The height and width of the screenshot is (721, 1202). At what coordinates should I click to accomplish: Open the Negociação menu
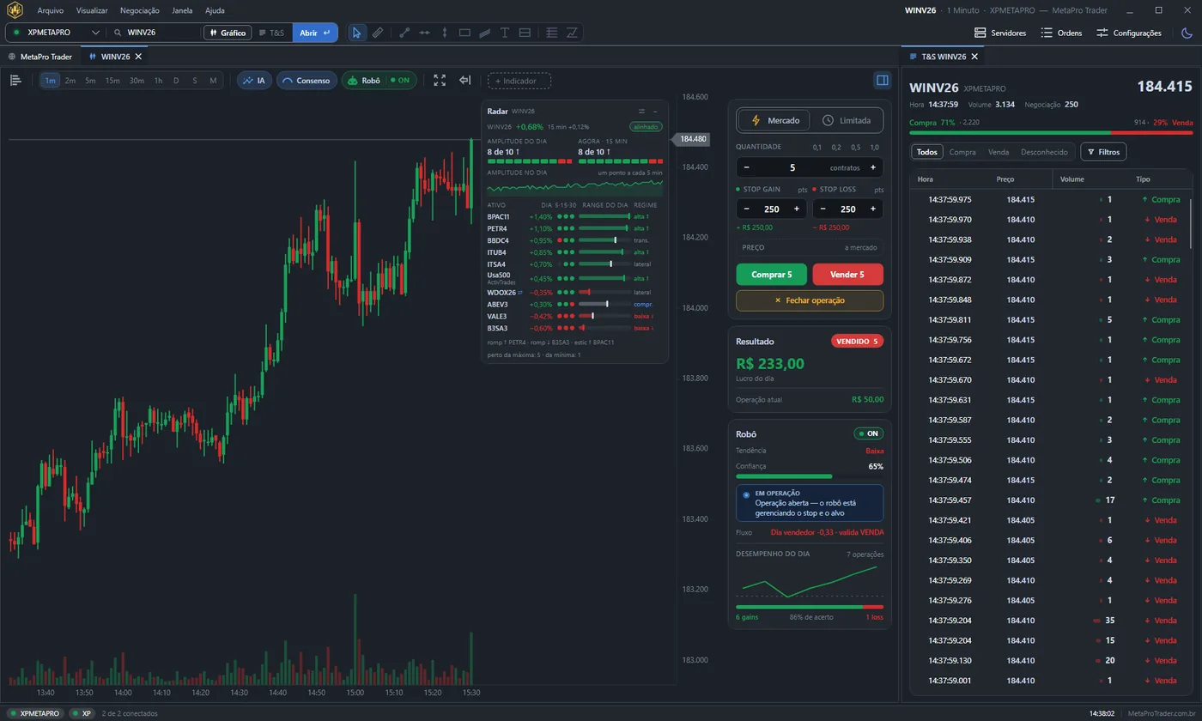(140, 10)
